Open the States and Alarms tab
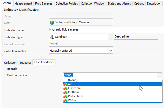Screen dimensions: 165x109 119,3
